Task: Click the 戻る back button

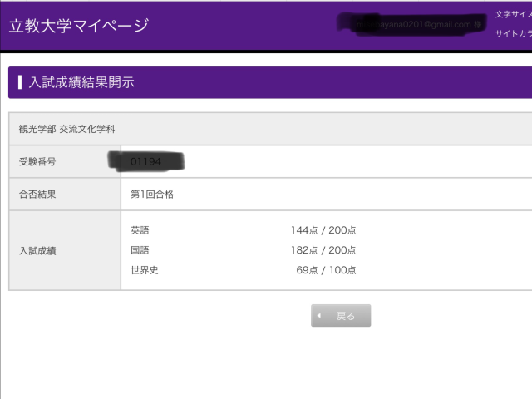Action: click(341, 316)
